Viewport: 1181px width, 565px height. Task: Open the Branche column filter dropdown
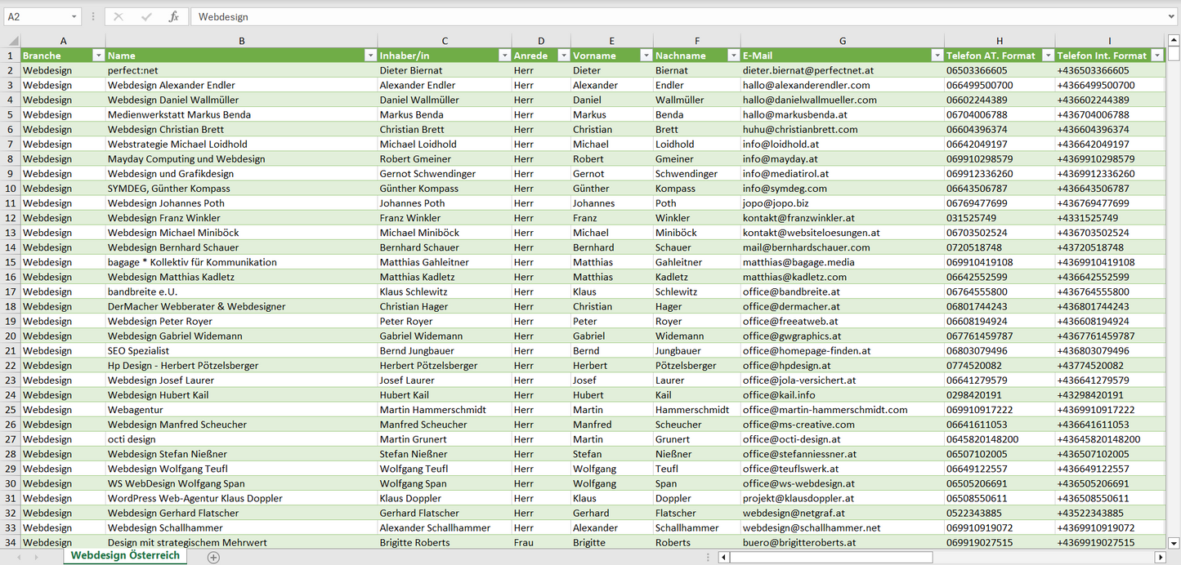pyautogui.click(x=98, y=56)
